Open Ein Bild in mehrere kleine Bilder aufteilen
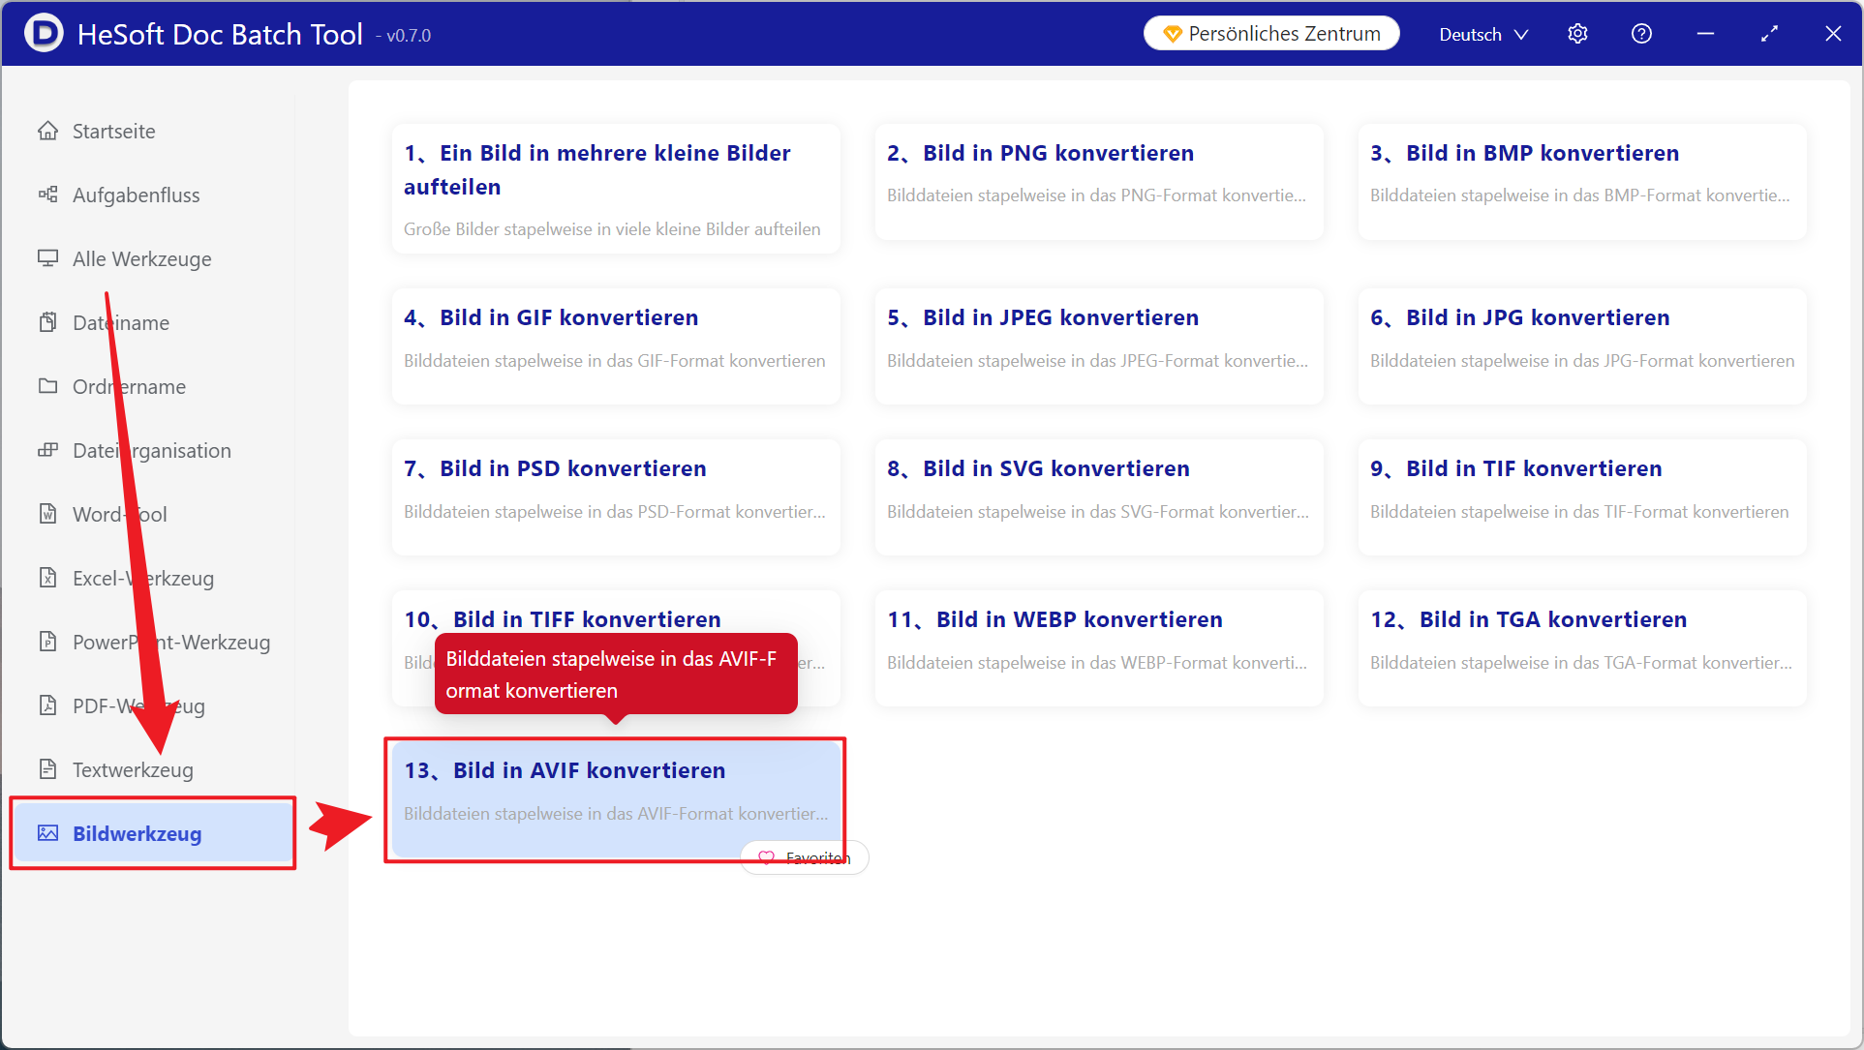 616,189
